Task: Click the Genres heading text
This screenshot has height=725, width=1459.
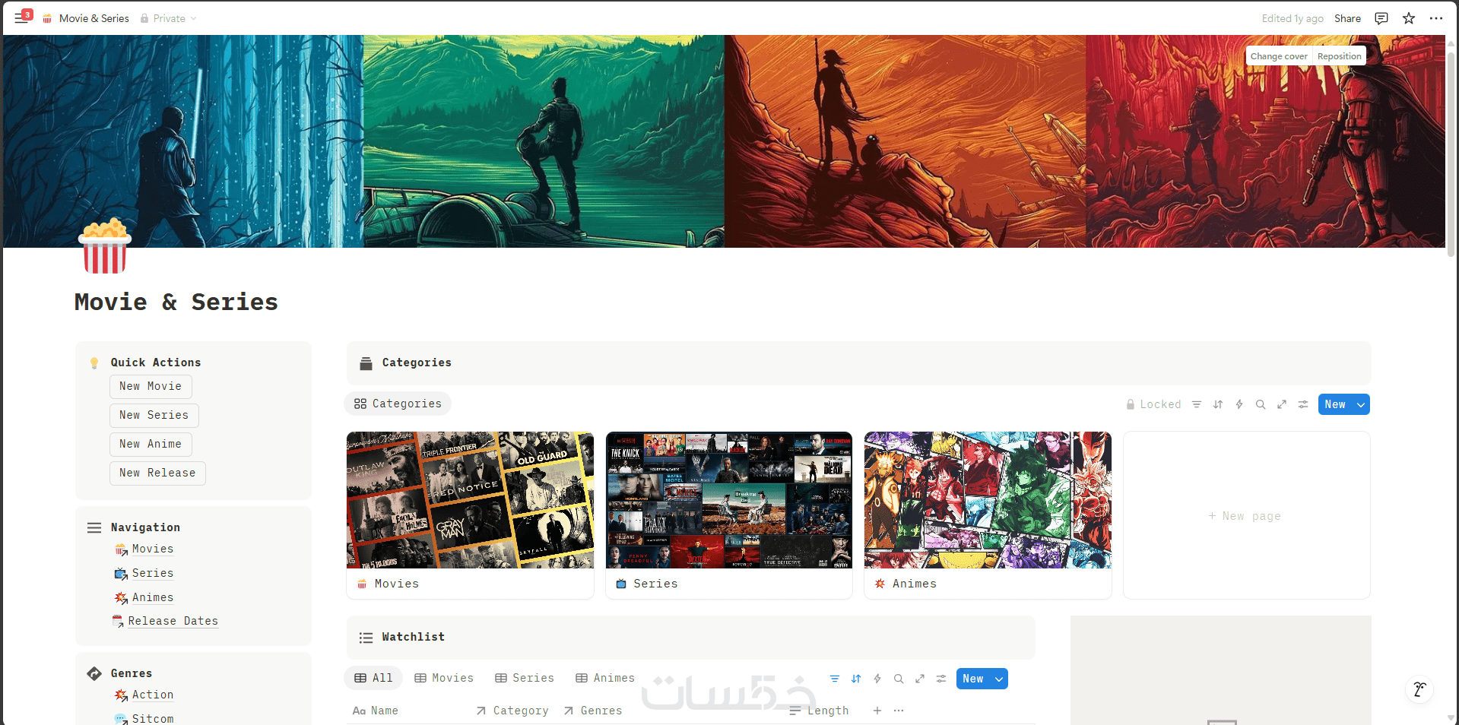Action: click(132, 673)
